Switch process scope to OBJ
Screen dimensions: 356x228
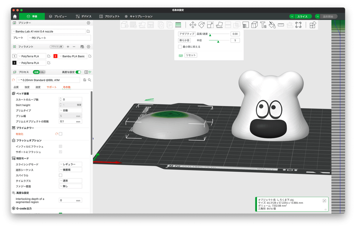coord(42,72)
